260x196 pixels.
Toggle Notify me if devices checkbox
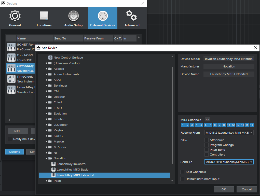point(10,139)
